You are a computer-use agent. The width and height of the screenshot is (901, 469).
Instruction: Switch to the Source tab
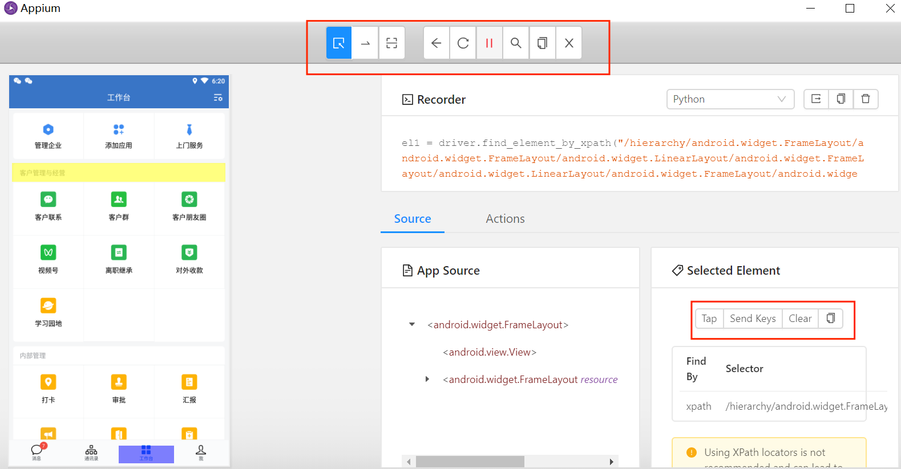pos(413,219)
